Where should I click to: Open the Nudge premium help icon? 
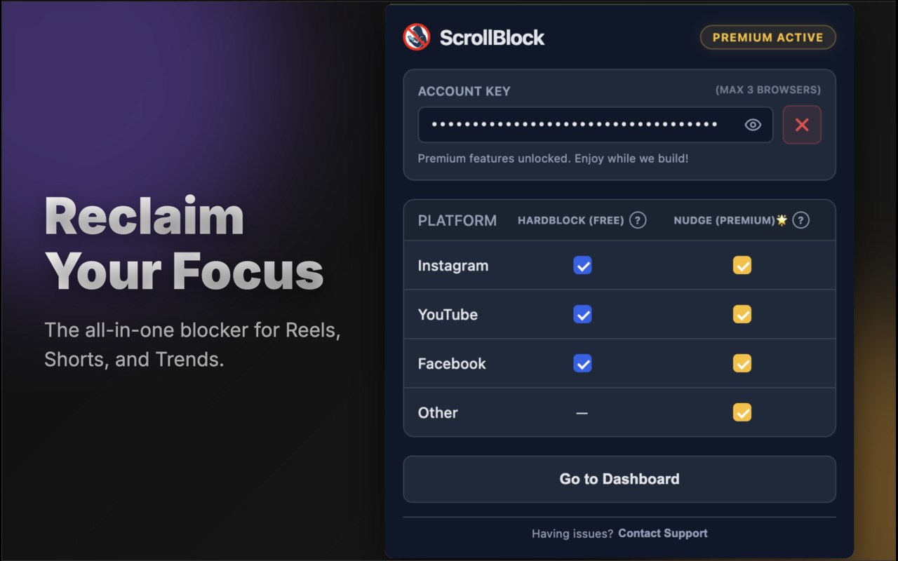(800, 220)
